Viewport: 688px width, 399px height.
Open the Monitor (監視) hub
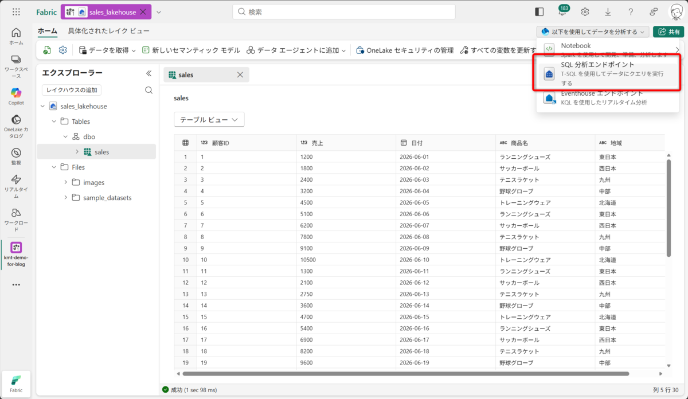[16, 157]
